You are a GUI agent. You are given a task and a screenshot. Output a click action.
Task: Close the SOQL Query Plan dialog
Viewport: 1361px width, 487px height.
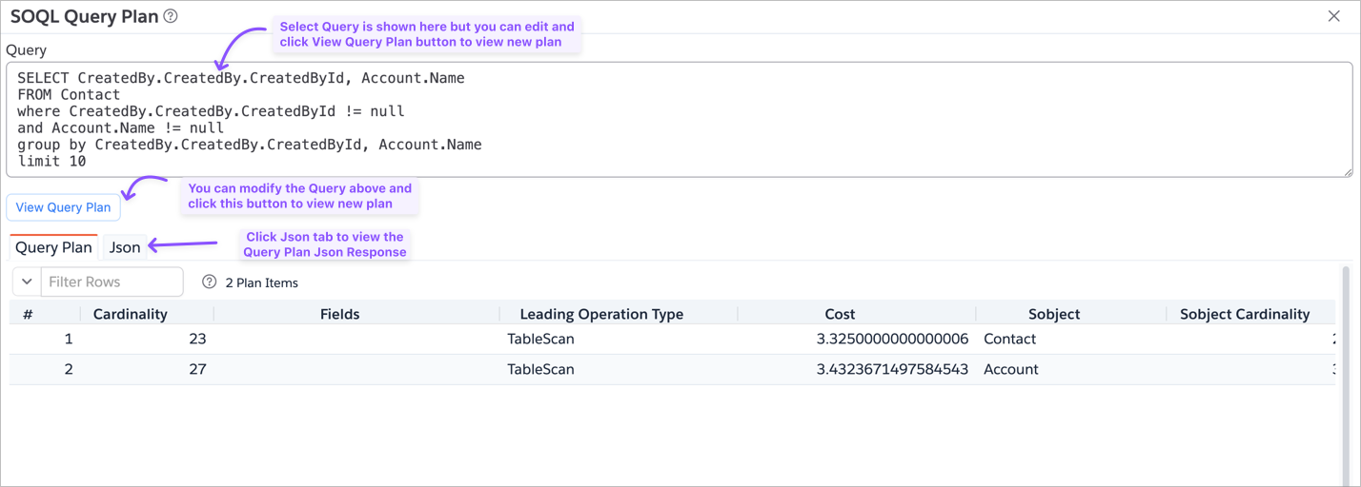pos(1334,16)
